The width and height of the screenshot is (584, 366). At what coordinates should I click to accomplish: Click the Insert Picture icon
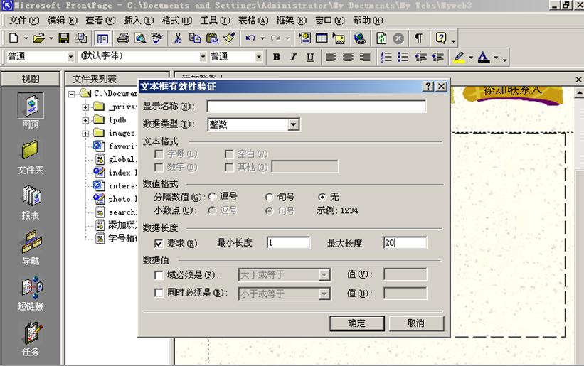tap(339, 38)
